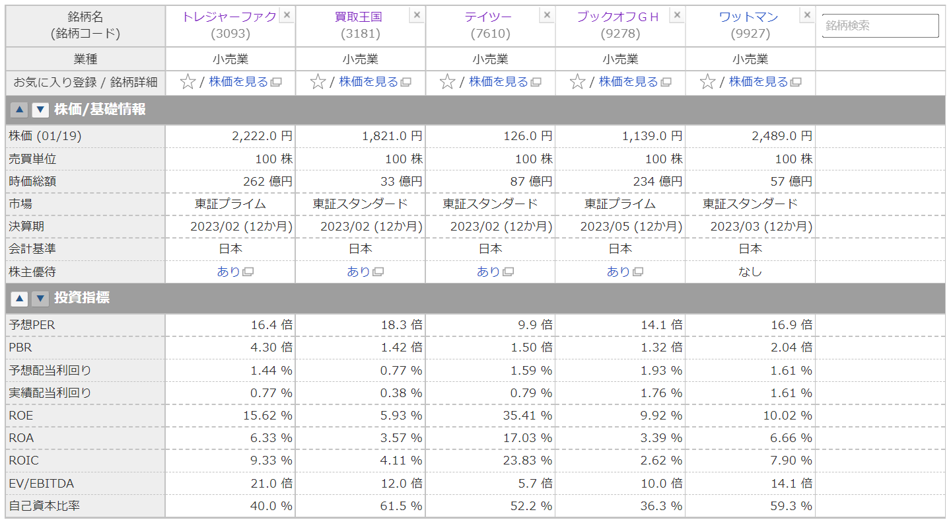Image resolution: width=951 pixels, height=522 pixels.
Task: Click down arrow in 株価/基礎情報 header
Action: (x=41, y=110)
